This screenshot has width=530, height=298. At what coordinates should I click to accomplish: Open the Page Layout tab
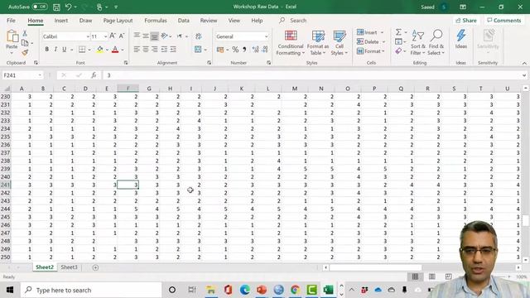pyautogui.click(x=118, y=20)
